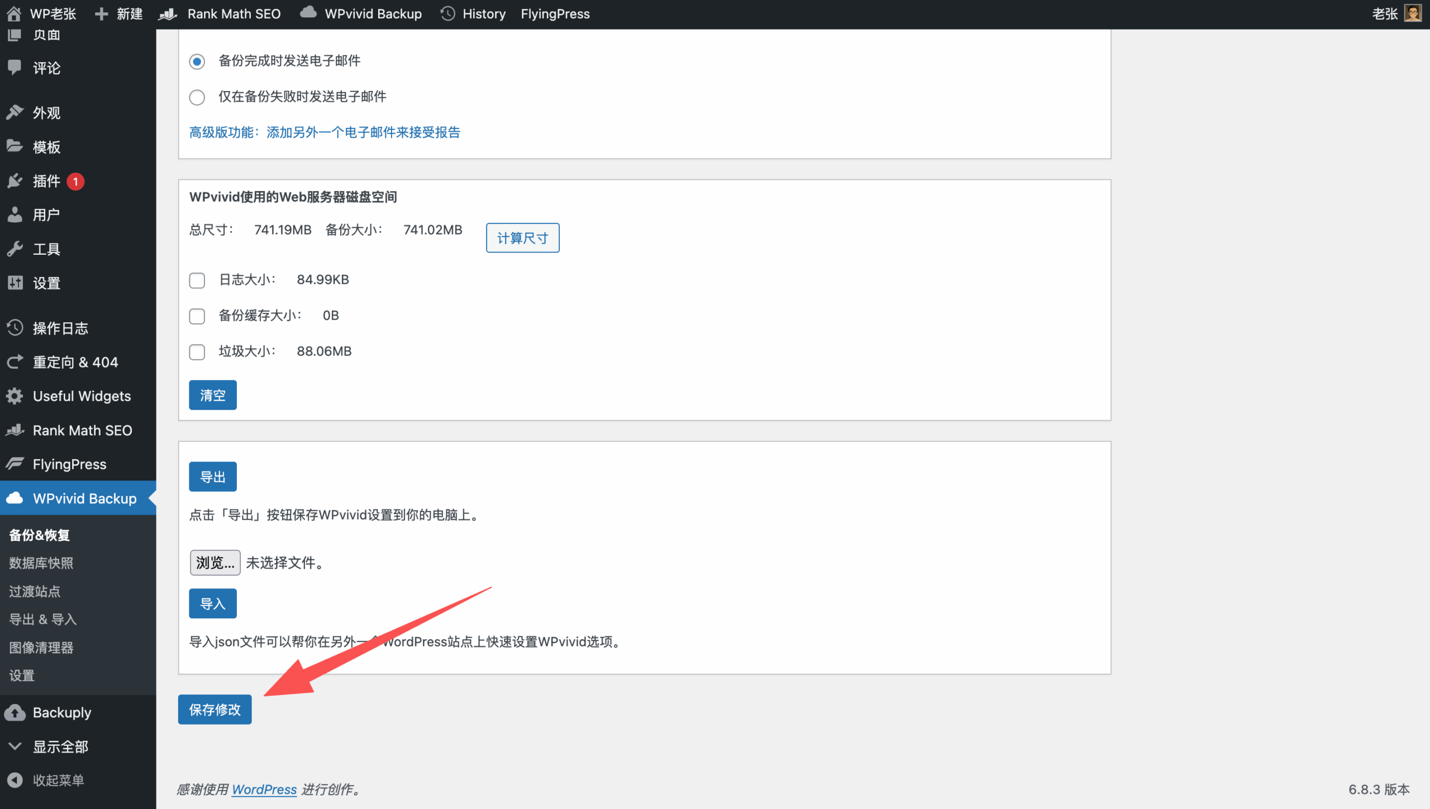Viewport: 1430px width, 809px height.
Task: Open Backuply cloud icon in sidebar
Action: pyautogui.click(x=15, y=712)
